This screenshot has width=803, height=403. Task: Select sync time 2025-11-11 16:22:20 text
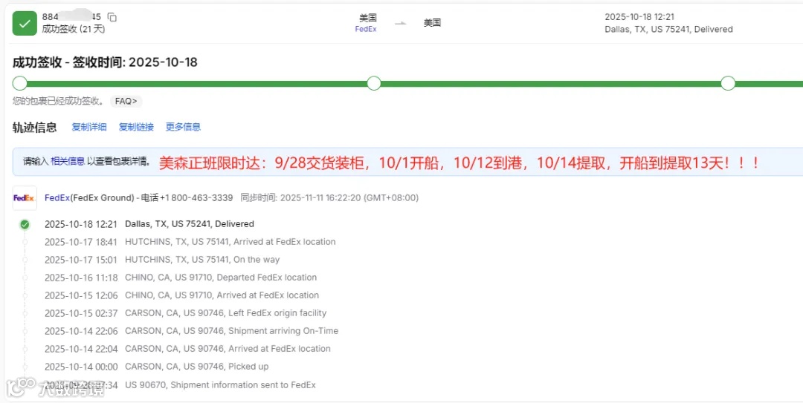(x=320, y=197)
